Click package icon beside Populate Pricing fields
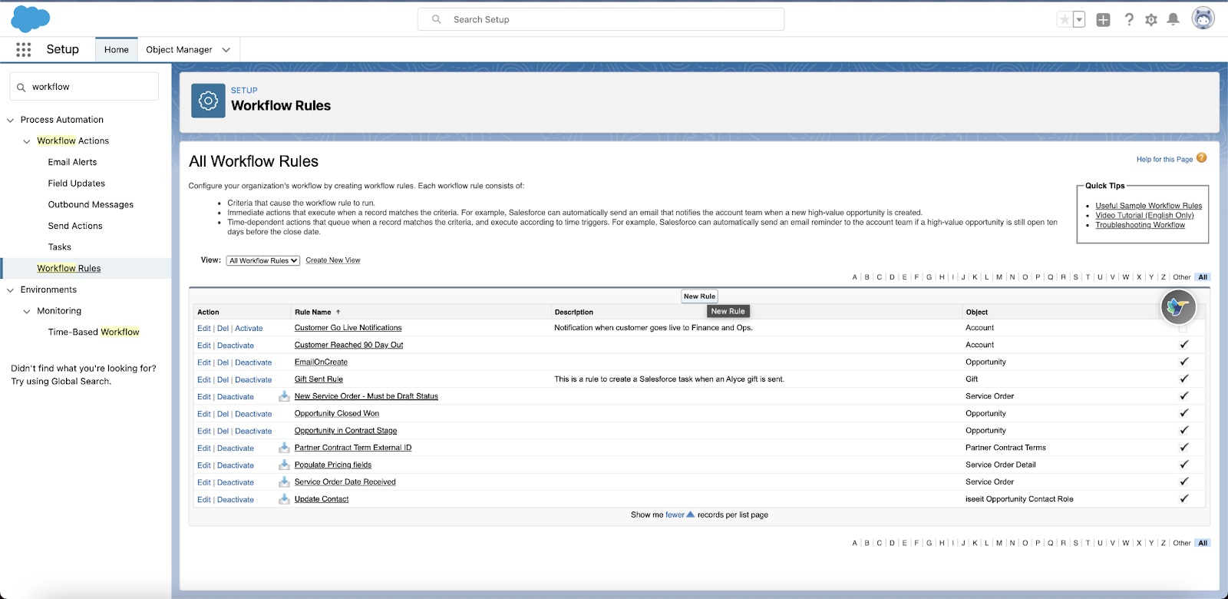The height and width of the screenshot is (599, 1228). 284,465
